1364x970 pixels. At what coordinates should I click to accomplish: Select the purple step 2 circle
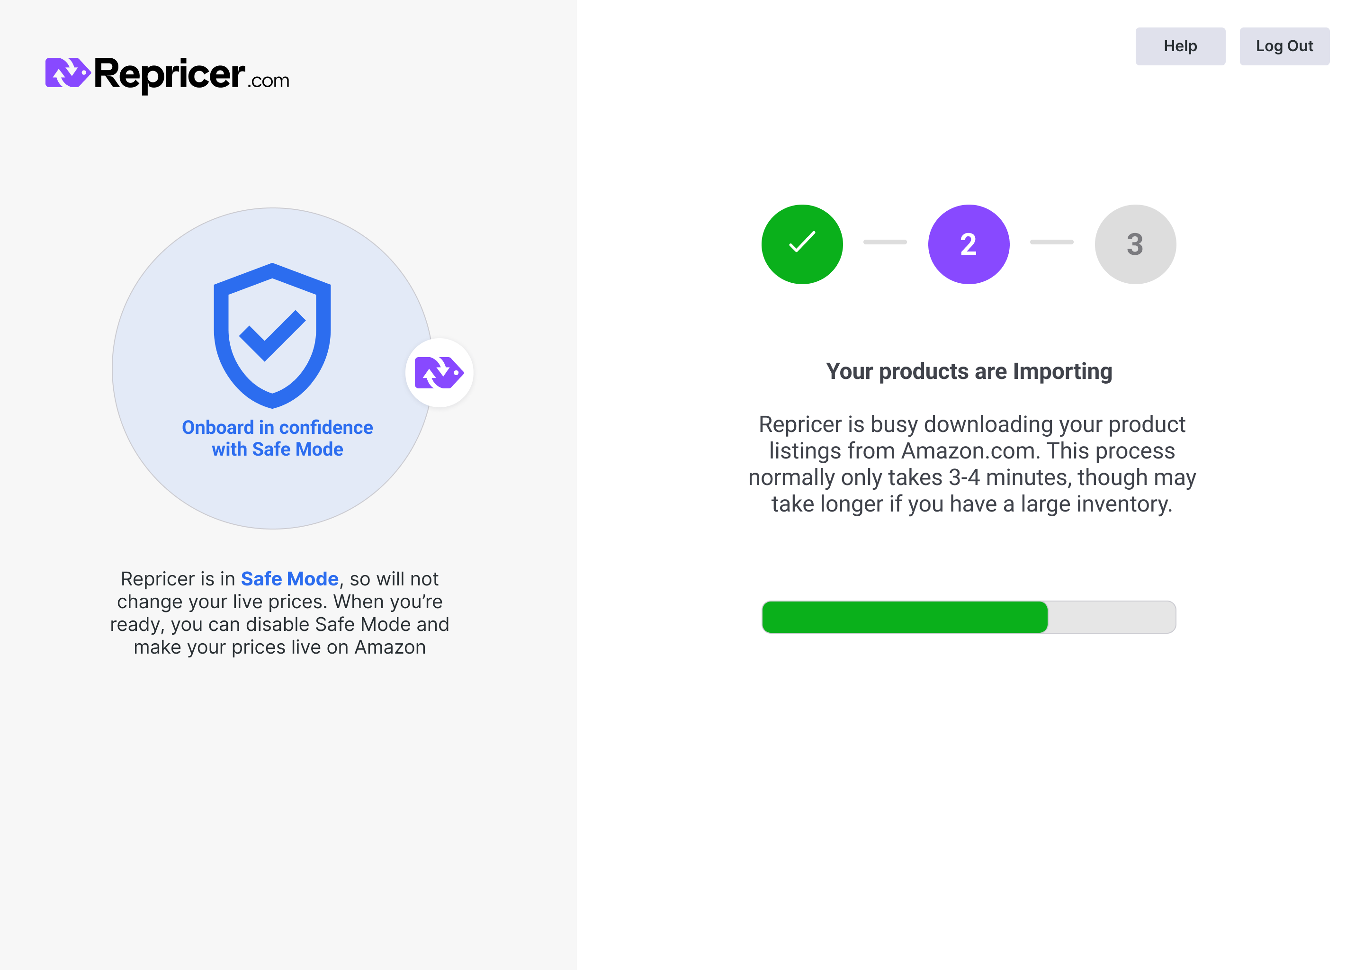tap(968, 244)
